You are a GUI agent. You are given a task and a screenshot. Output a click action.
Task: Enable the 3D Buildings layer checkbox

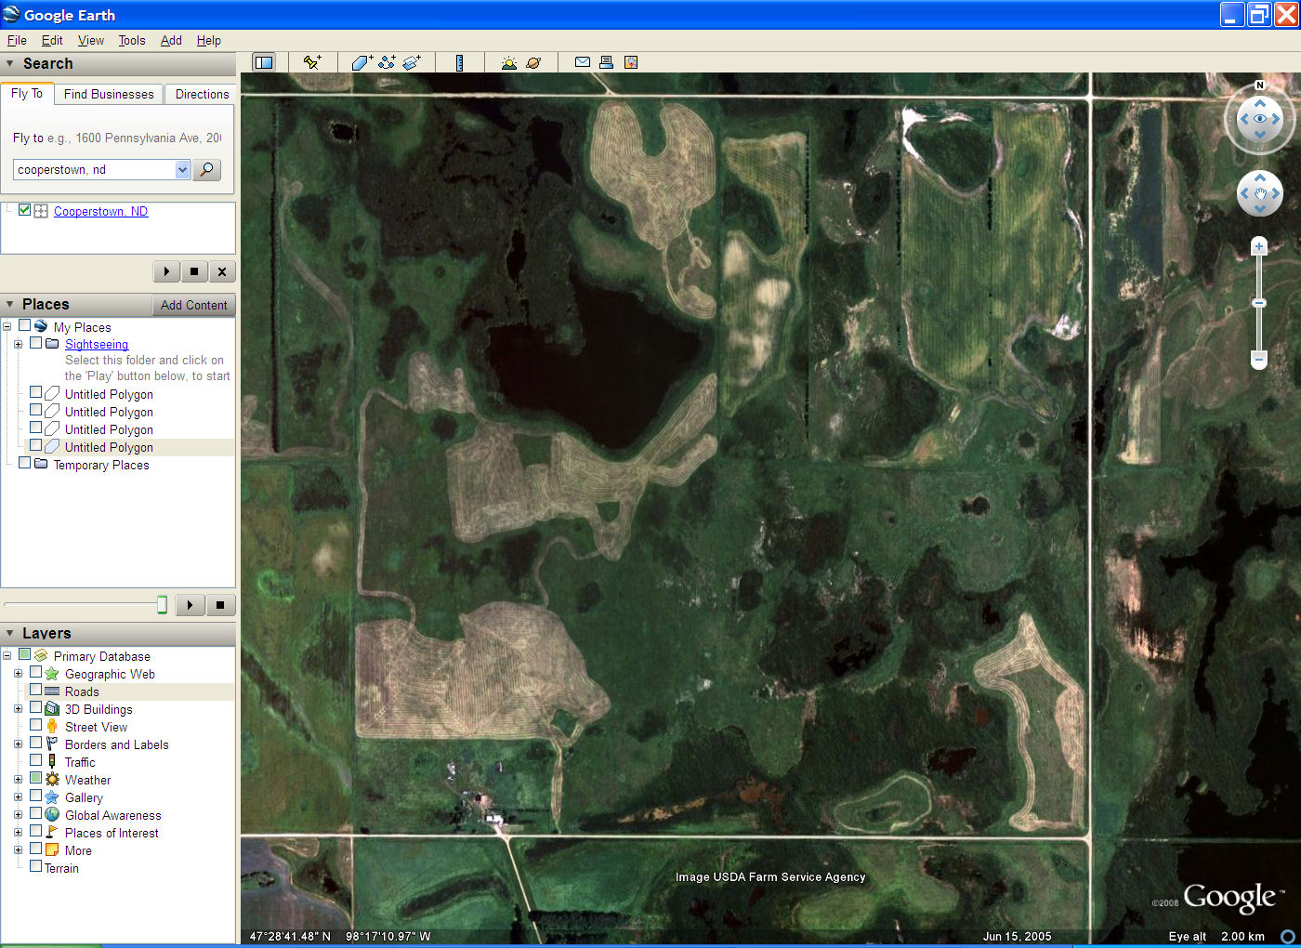tap(36, 707)
